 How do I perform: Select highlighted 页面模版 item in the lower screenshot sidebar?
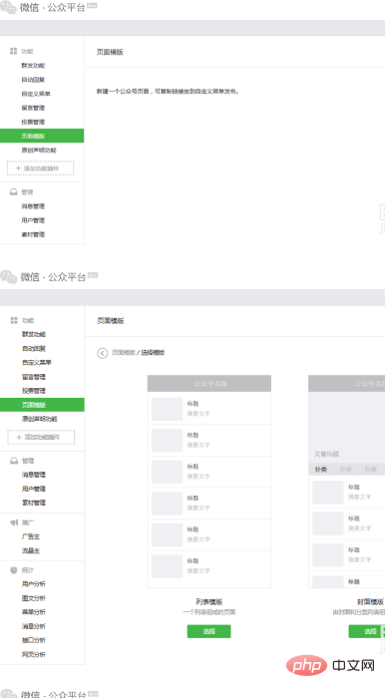[x=42, y=405]
